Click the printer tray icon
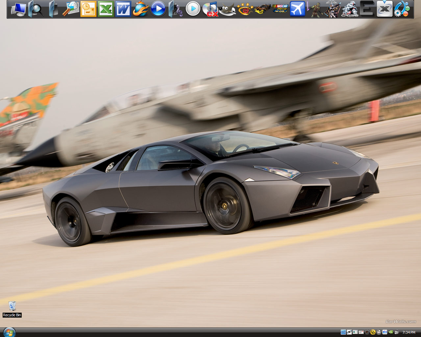Image resolution: width=421 pixels, height=337 pixels. (397, 332)
